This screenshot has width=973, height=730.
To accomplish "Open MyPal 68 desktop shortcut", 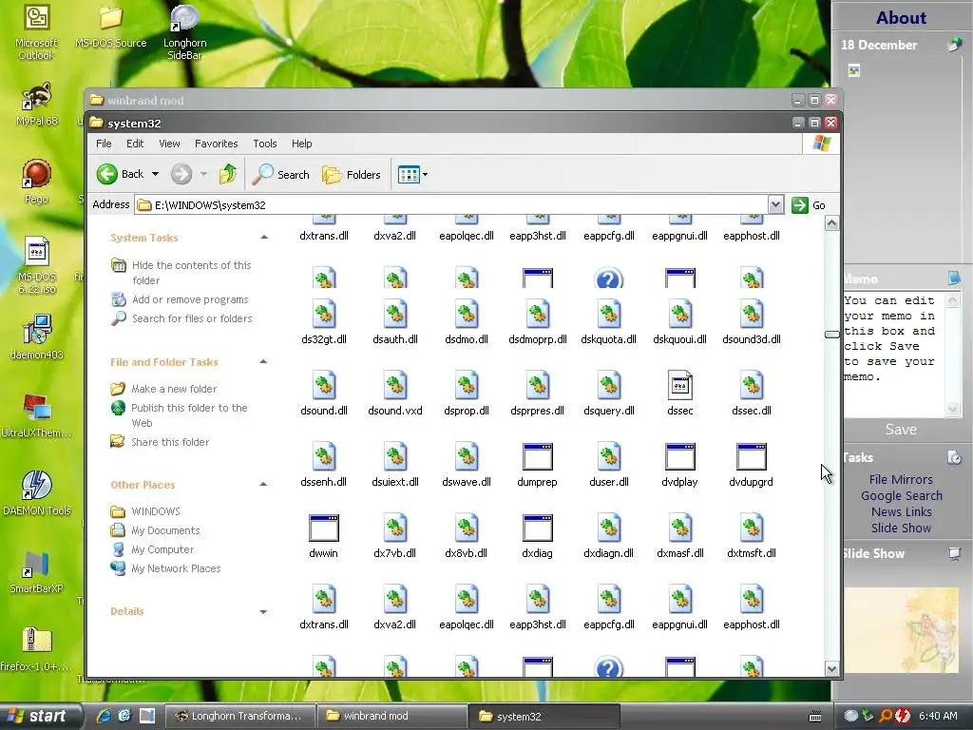I will pyautogui.click(x=37, y=105).
